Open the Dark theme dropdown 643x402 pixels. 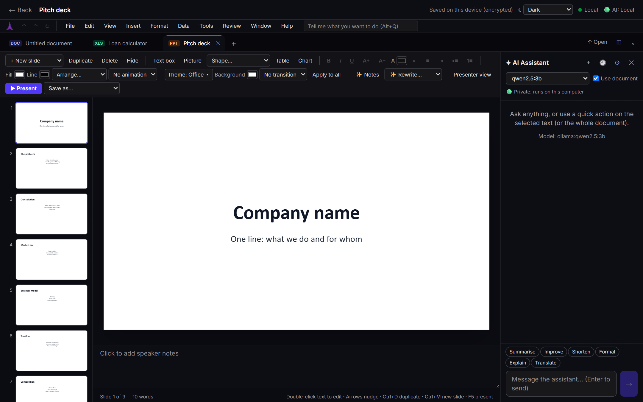coord(548,10)
